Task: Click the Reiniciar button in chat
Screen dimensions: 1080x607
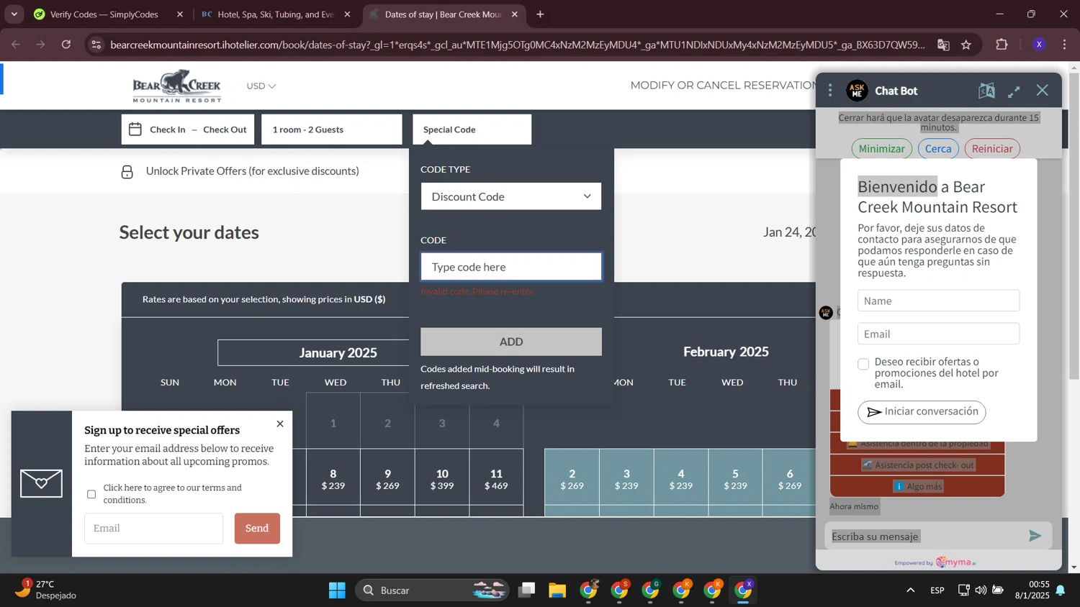Action: click(992, 149)
